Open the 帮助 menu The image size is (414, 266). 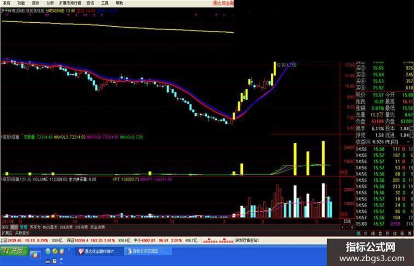119,3
